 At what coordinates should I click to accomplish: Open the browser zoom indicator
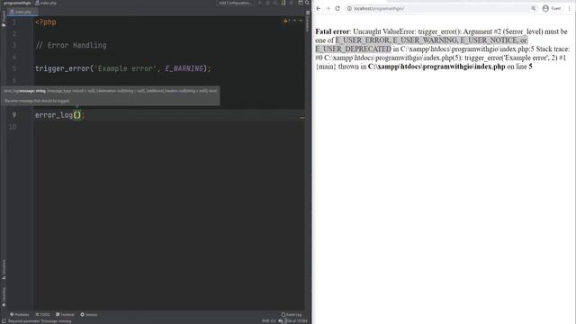[534, 8]
